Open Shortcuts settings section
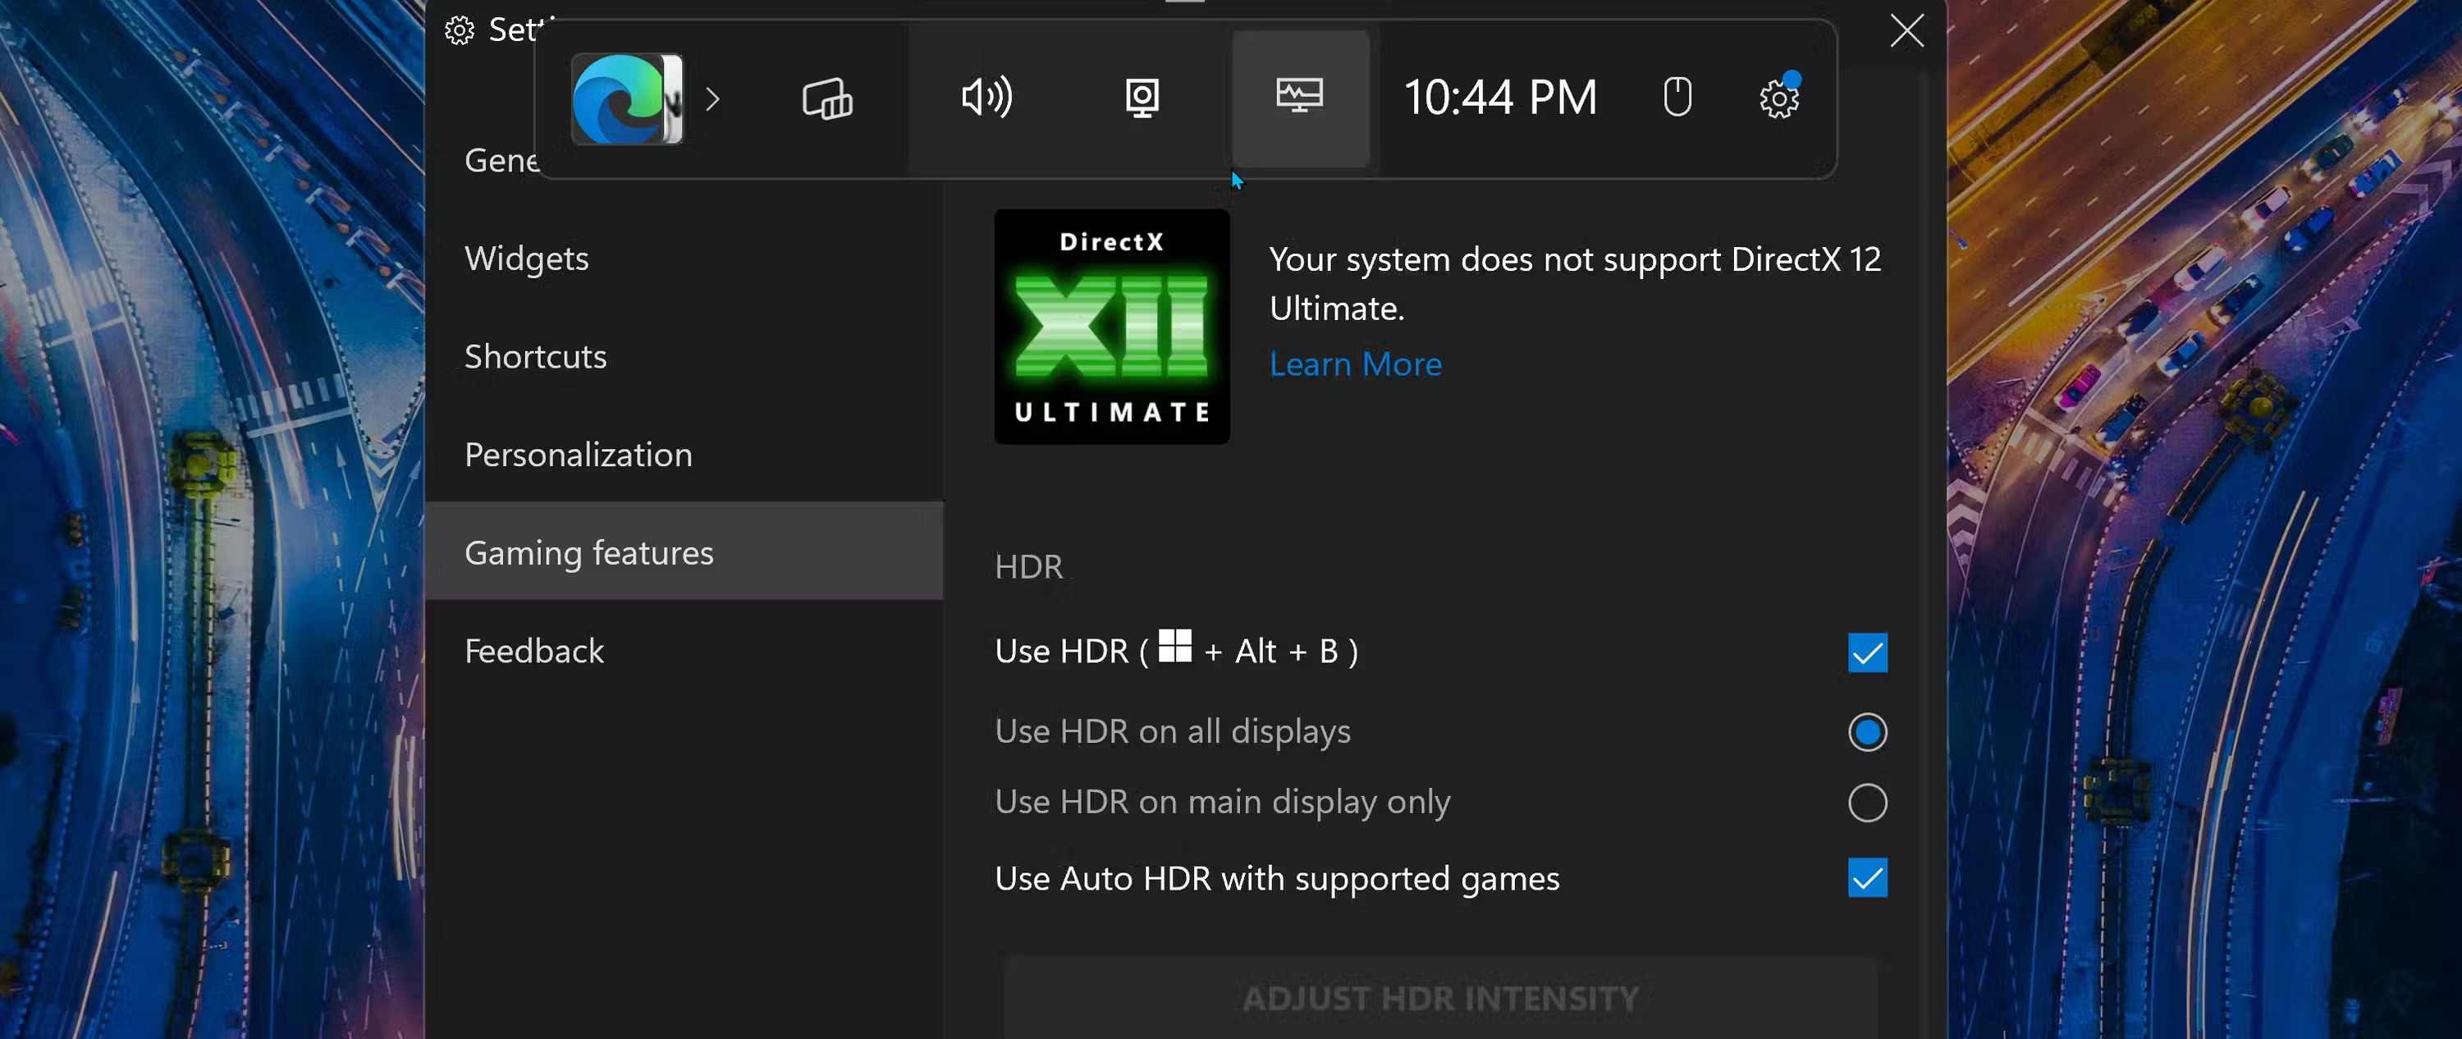The width and height of the screenshot is (2462, 1039). coord(535,355)
